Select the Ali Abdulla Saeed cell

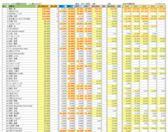(x=23, y=31)
